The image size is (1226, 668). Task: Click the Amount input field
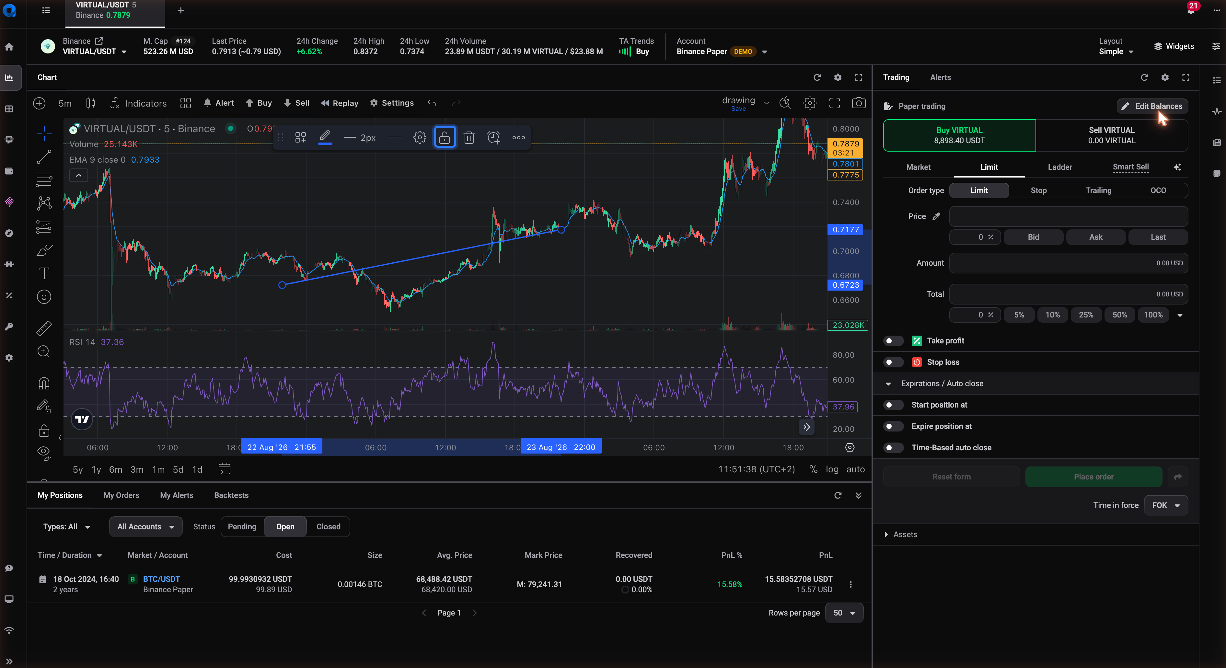point(1069,263)
